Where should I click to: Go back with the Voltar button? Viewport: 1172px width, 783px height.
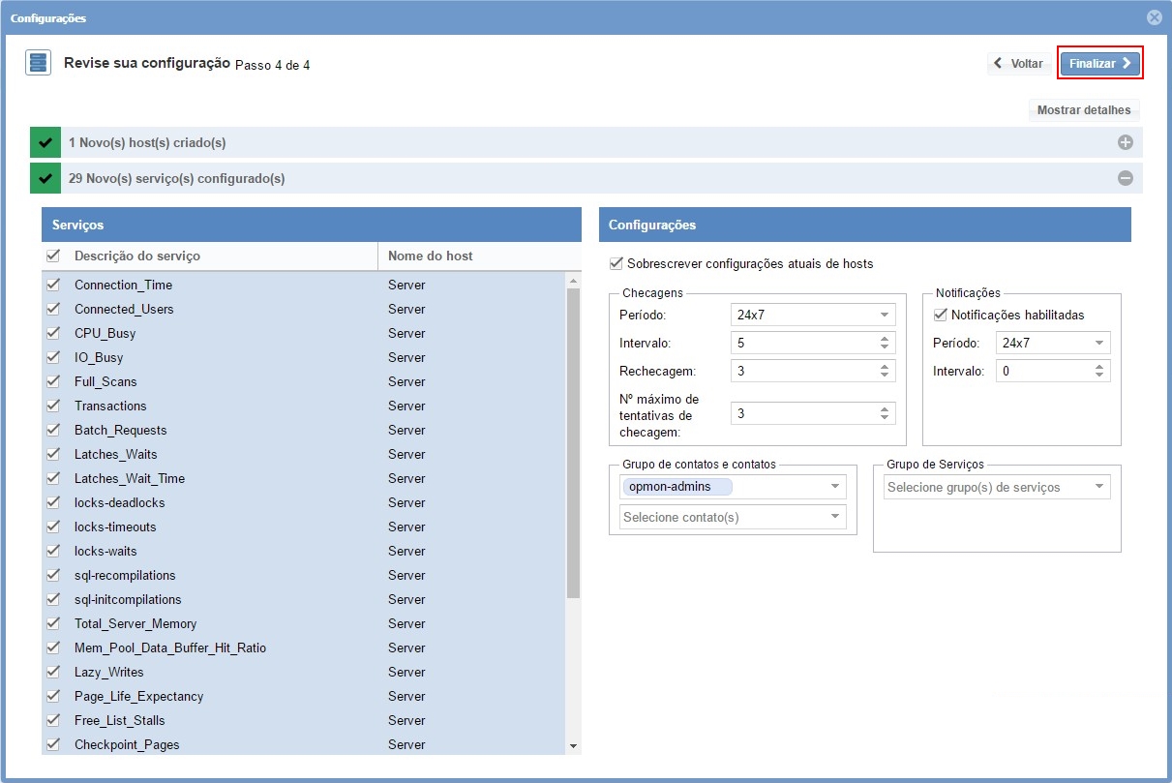pyautogui.click(x=1018, y=64)
